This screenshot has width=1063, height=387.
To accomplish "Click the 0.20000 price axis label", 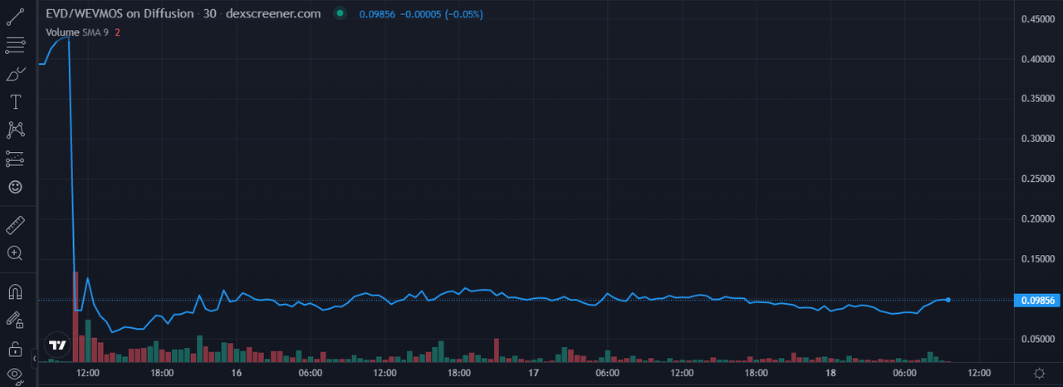I will [x=1037, y=218].
